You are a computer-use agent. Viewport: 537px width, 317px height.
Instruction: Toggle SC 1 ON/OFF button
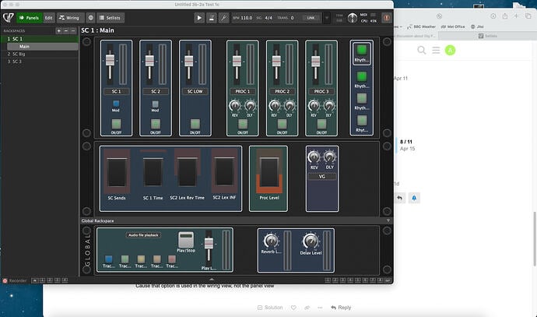[x=116, y=124]
